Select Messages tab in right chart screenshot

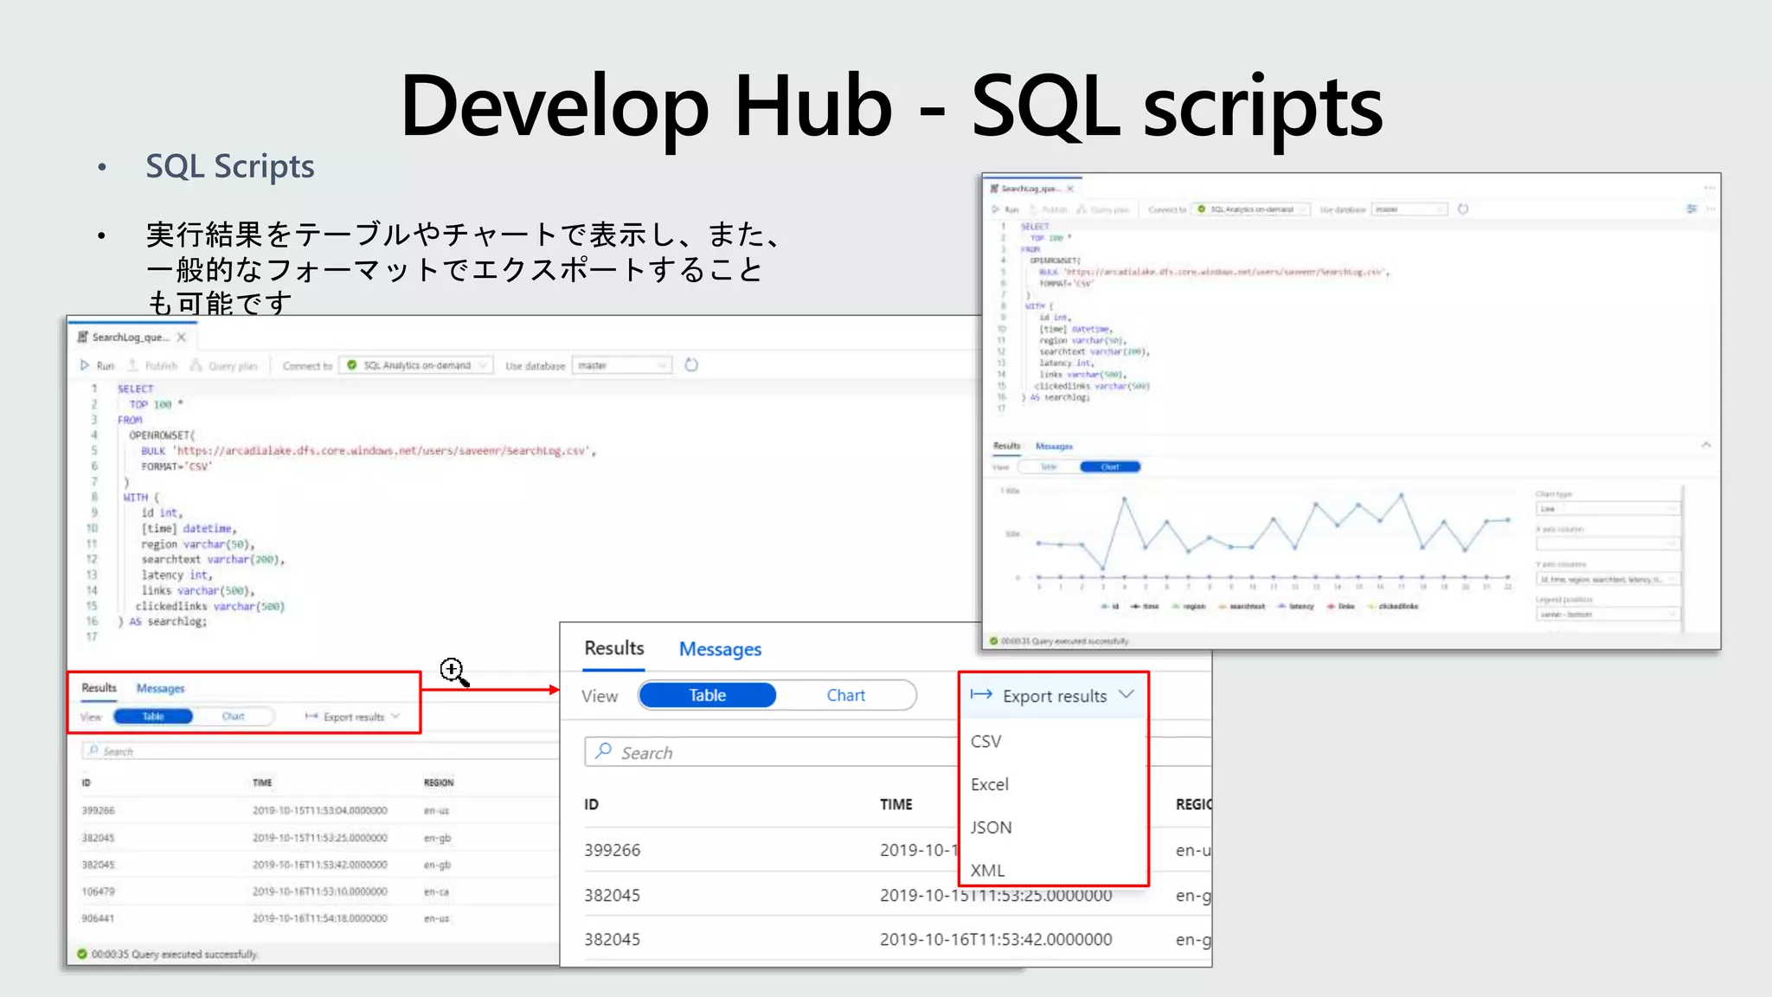(1054, 447)
